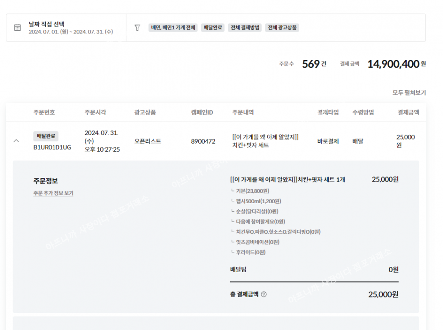Screen dimensions: 443x330
Task: Select the 배민, 배민1 가게 전체 filter chip
Action: pyautogui.click(x=173, y=28)
